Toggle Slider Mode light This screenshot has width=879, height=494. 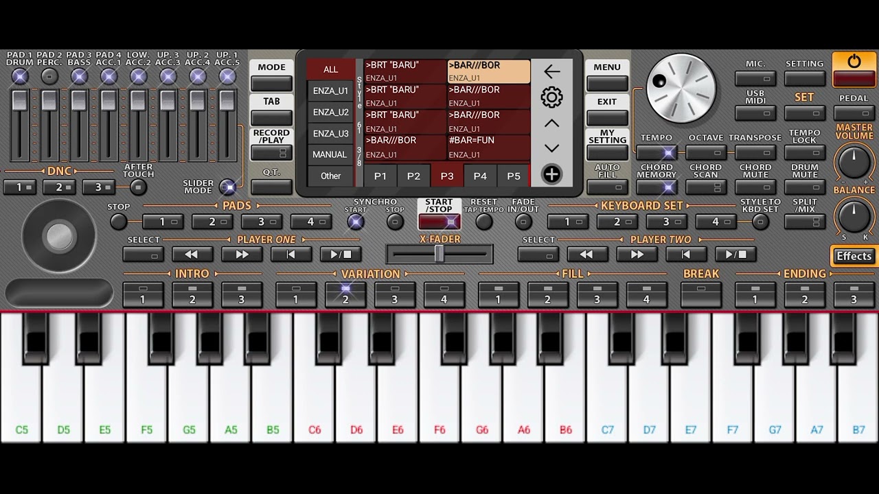tap(227, 186)
